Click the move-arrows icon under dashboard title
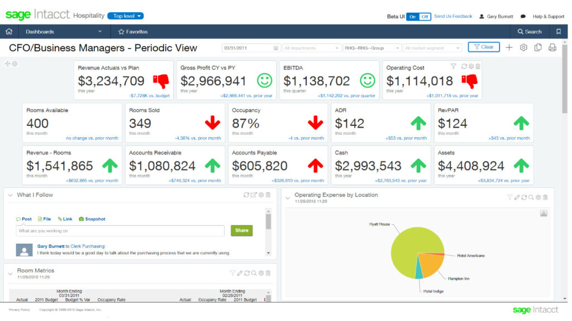572x321 pixels. [8, 64]
